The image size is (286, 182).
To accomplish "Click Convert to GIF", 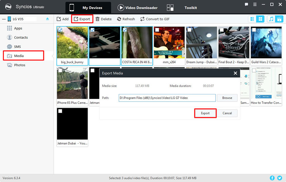I will (155, 19).
